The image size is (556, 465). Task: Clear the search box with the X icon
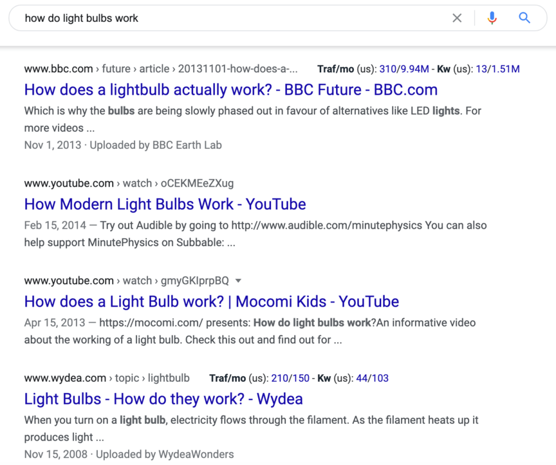click(457, 18)
